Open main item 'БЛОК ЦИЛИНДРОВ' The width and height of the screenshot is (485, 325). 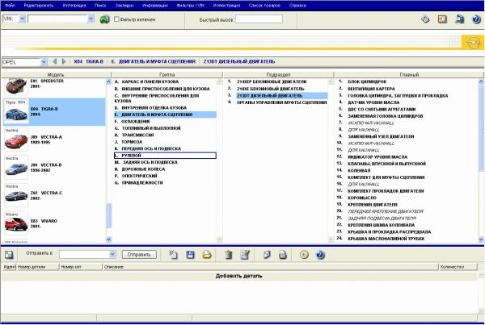click(x=367, y=81)
